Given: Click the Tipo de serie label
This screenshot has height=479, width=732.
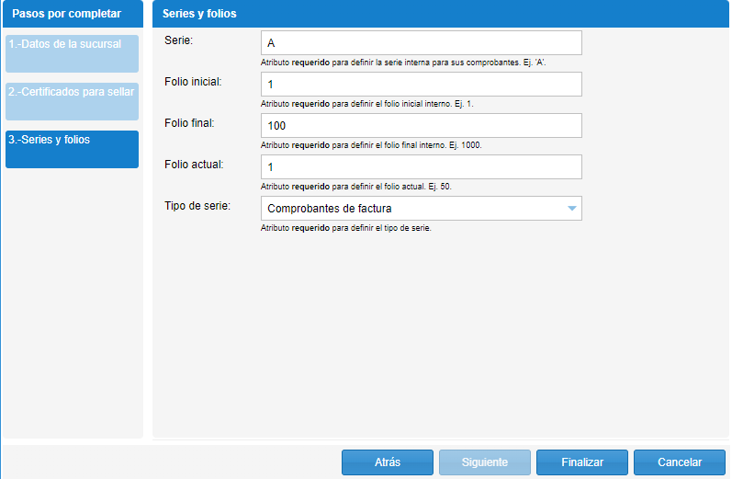Looking at the screenshot, I should [x=197, y=206].
